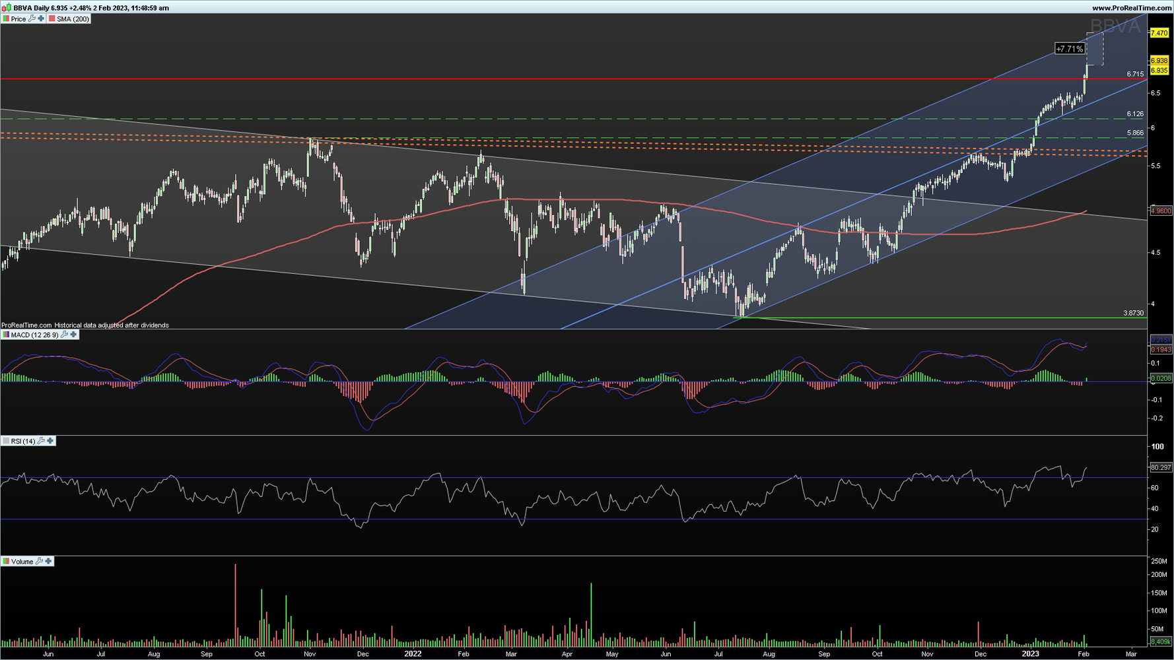Click the plus icon beside MACD label
This screenshot has width=1174, height=660.
coord(73,335)
